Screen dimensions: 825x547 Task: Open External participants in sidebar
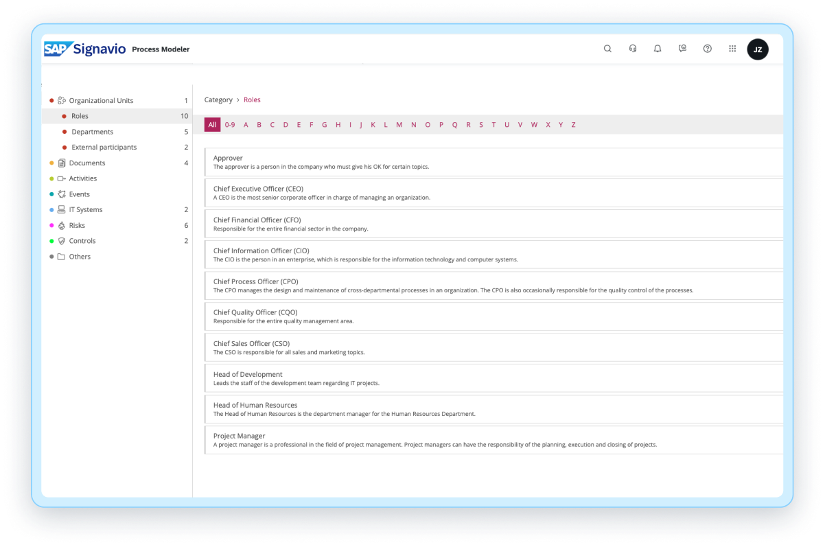click(104, 148)
